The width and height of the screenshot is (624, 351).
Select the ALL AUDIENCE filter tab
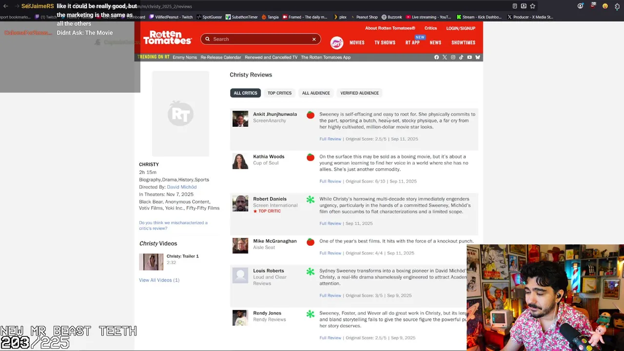coord(316,93)
